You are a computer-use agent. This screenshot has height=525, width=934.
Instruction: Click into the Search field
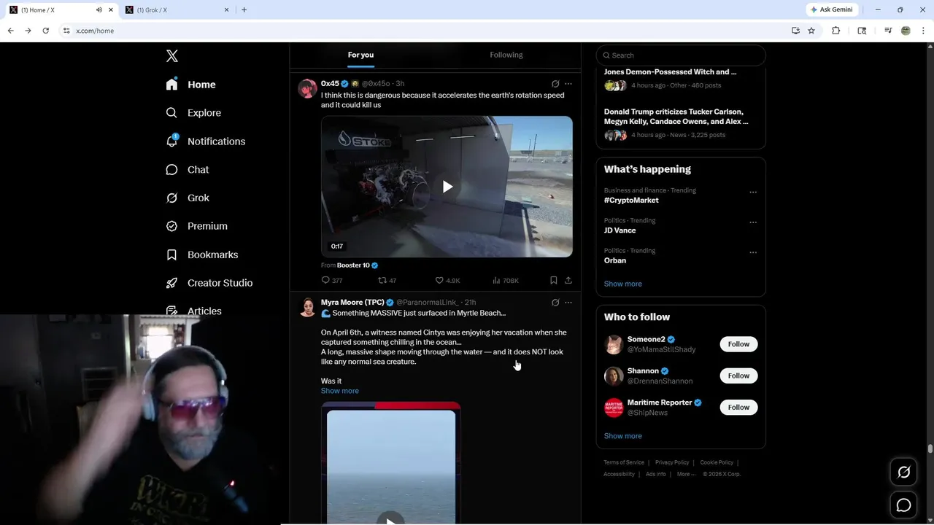point(681,55)
